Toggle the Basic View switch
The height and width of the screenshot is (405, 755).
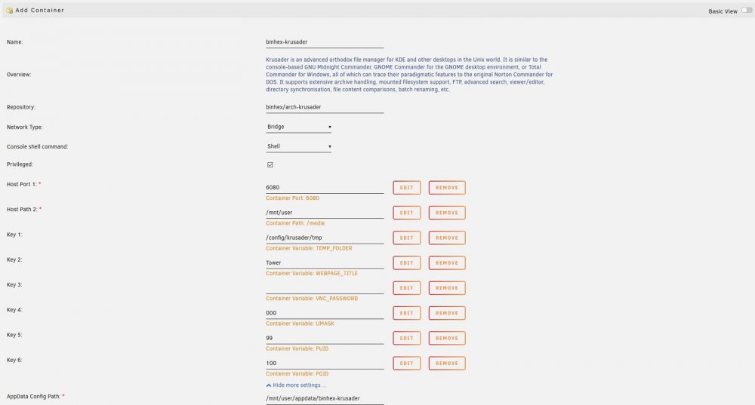[x=747, y=11]
